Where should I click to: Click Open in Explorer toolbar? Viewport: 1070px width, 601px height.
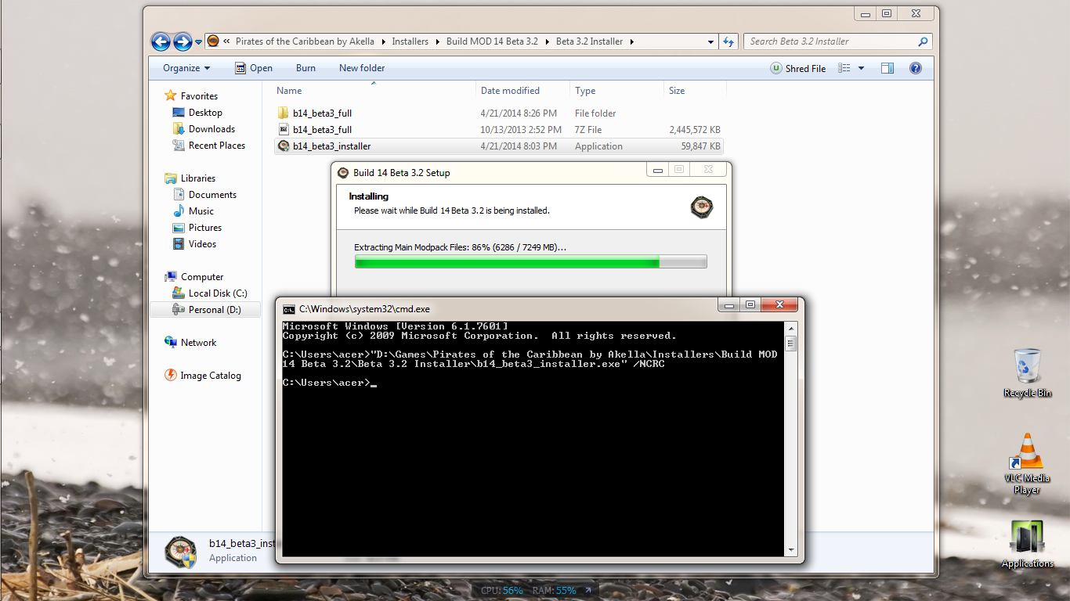point(254,68)
